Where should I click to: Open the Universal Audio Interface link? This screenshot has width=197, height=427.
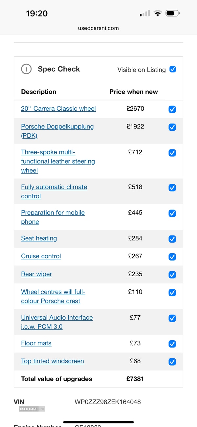coord(57,322)
